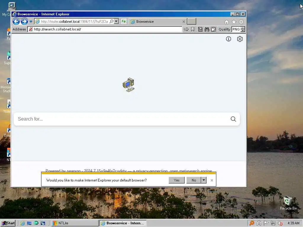Viewport: 303px width, 227px height.
Task: Open the Recycle Bin desktop icon
Action: click(288, 203)
